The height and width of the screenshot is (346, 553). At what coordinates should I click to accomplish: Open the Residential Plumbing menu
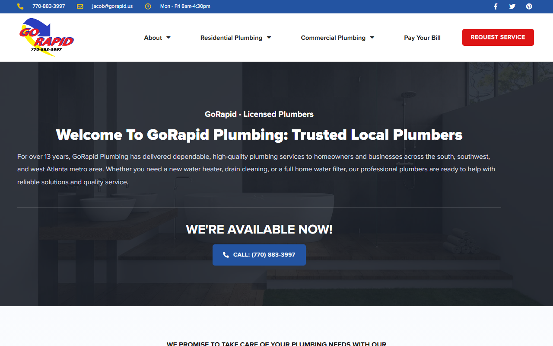231,38
